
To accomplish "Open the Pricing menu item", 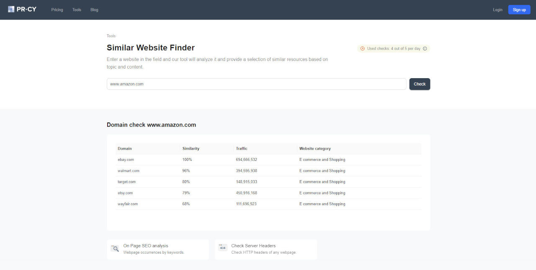I will (x=57, y=10).
